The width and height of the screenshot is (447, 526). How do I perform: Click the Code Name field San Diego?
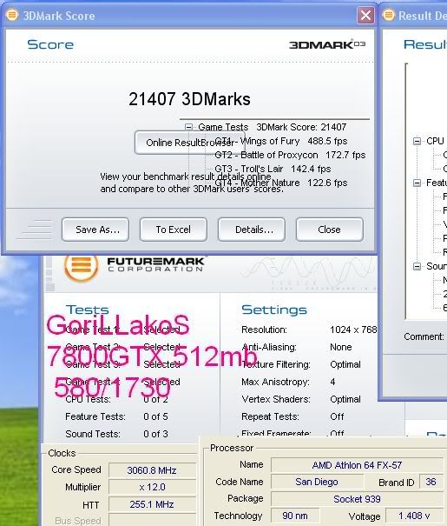point(317,482)
